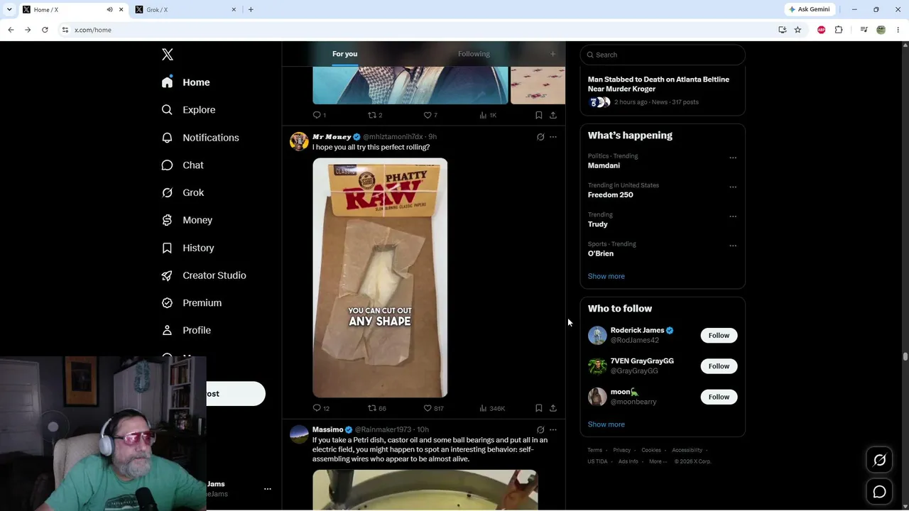
Task: Follow Roderick James
Action: [719, 336]
